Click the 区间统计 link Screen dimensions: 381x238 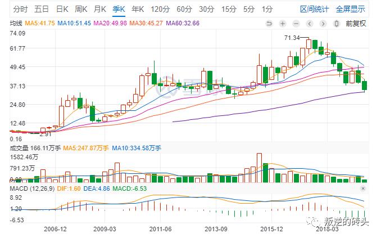pyautogui.click(x=315, y=9)
